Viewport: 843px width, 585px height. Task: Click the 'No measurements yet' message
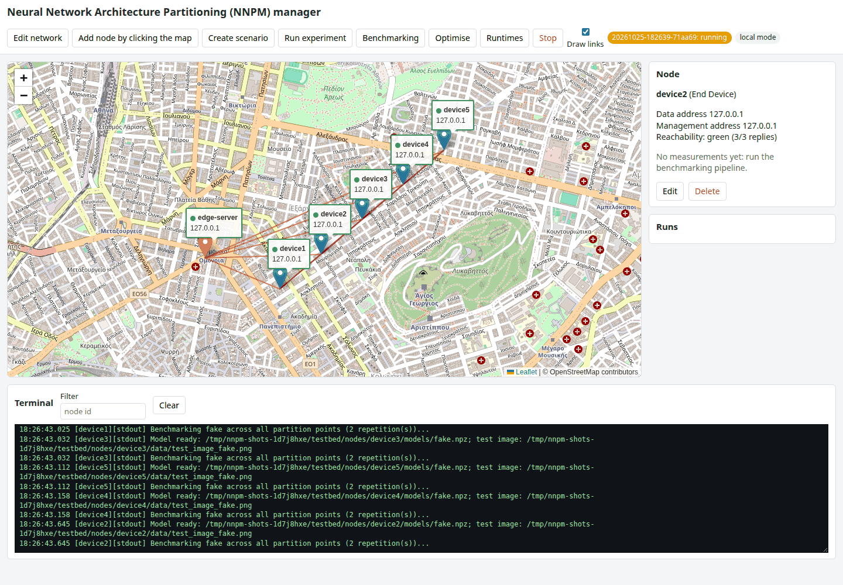click(715, 162)
